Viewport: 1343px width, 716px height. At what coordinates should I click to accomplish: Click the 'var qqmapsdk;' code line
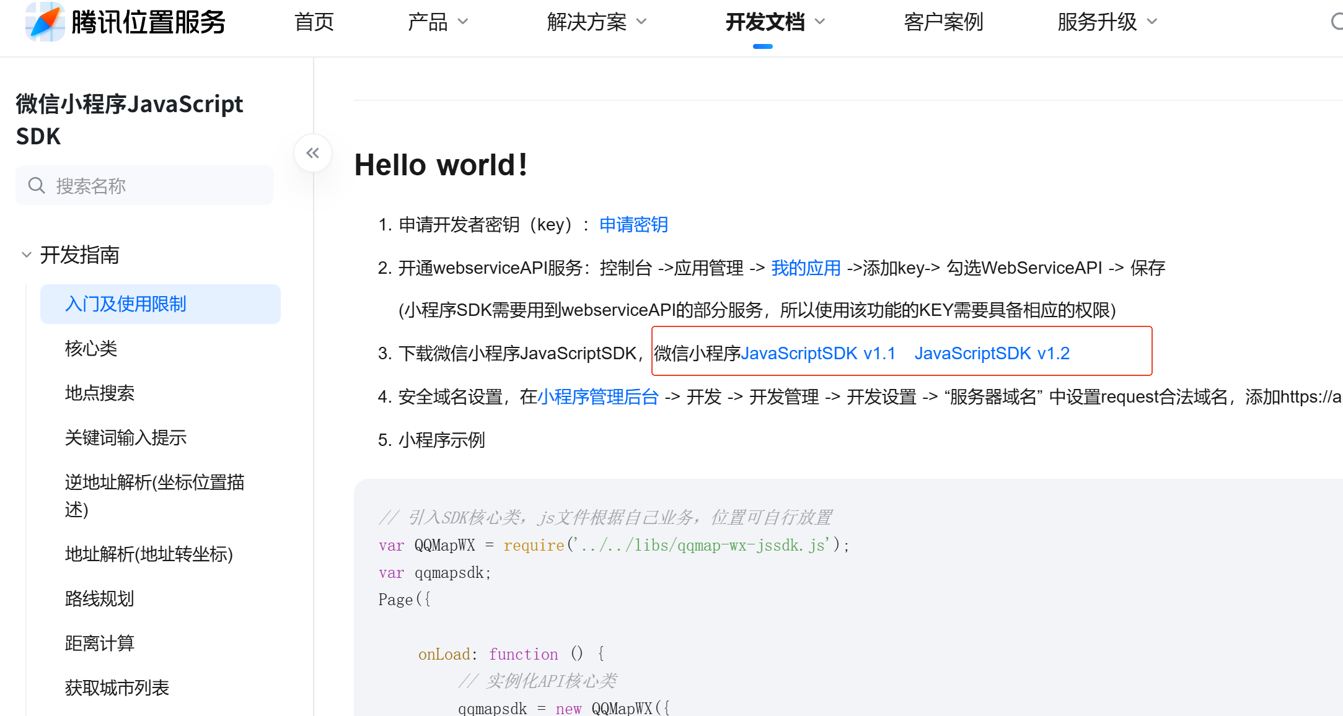(435, 573)
